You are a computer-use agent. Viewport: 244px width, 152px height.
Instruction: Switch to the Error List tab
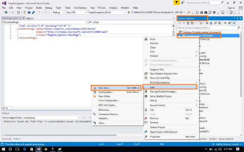tap(6, 139)
